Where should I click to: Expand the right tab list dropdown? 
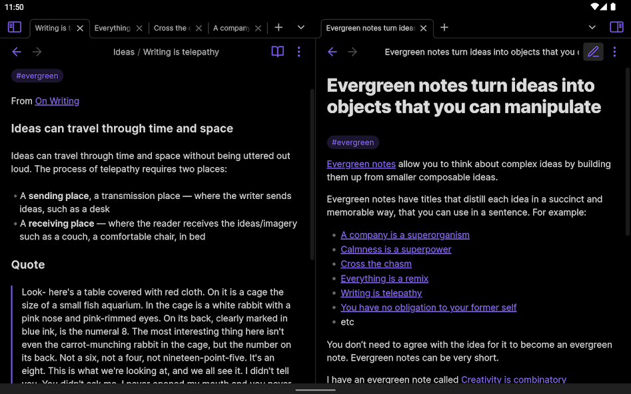tap(592, 27)
